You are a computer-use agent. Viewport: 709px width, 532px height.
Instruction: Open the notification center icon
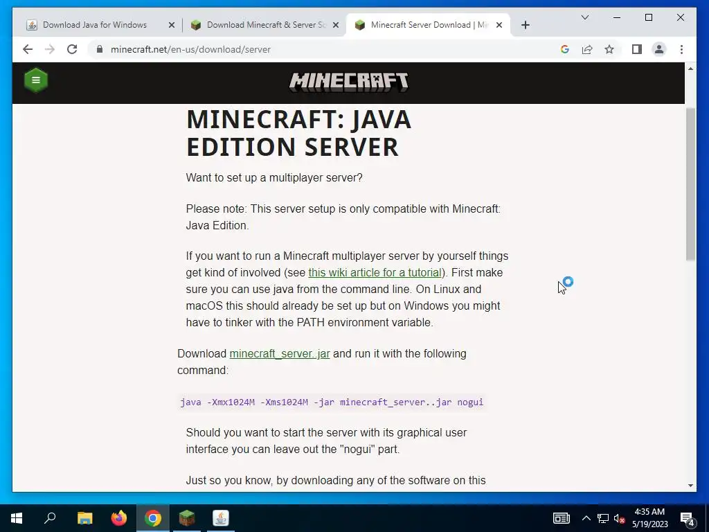click(x=688, y=519)
